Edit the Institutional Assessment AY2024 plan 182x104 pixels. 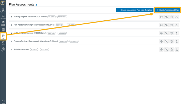(167, 33)
